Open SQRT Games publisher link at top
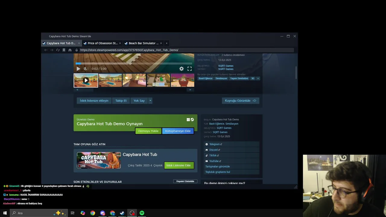The image size is (386, 217). (226, 69)
